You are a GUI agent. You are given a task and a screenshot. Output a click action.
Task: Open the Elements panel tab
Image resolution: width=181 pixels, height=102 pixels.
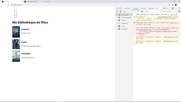[x=128, y=8]
